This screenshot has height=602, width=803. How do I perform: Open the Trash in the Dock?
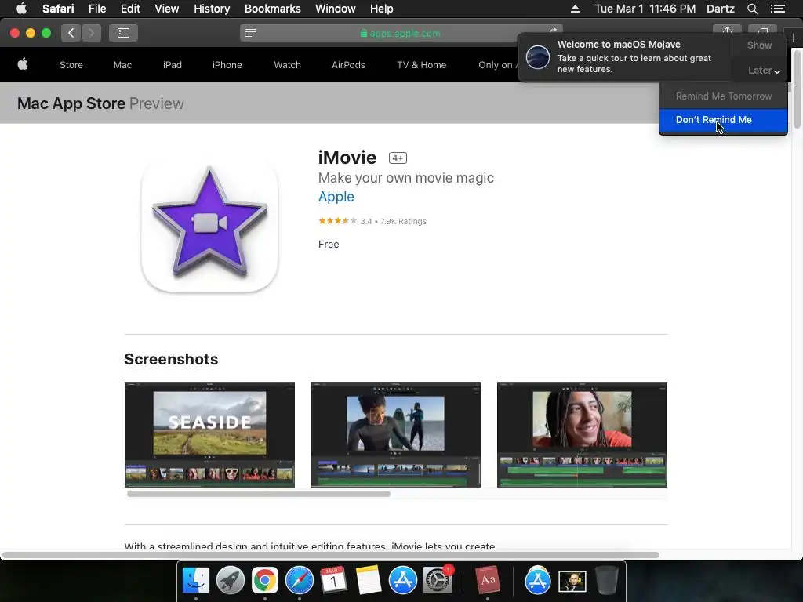(607, 580)
